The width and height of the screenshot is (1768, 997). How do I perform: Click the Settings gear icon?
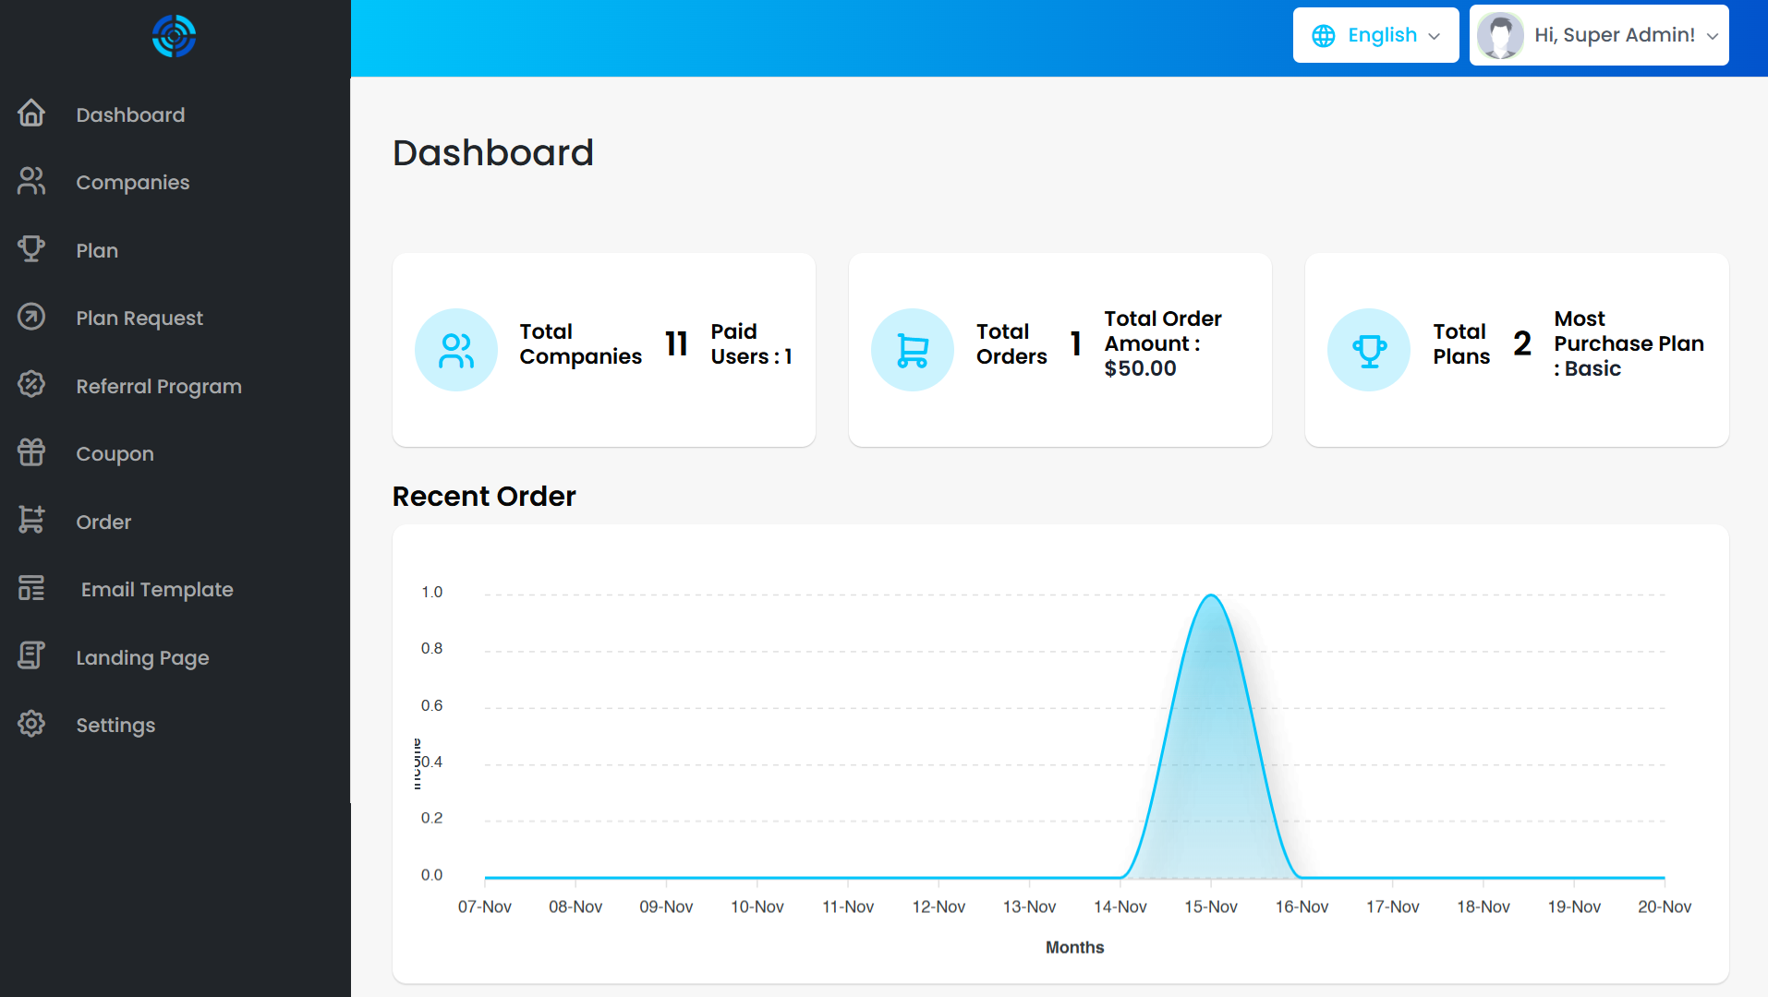click(31, 724)
